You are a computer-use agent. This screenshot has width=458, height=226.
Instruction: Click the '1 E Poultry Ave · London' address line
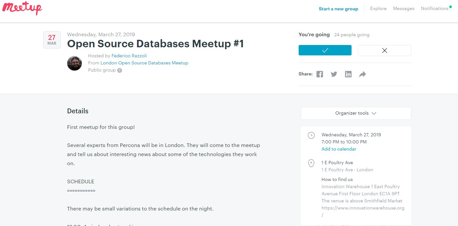[347, 170]
